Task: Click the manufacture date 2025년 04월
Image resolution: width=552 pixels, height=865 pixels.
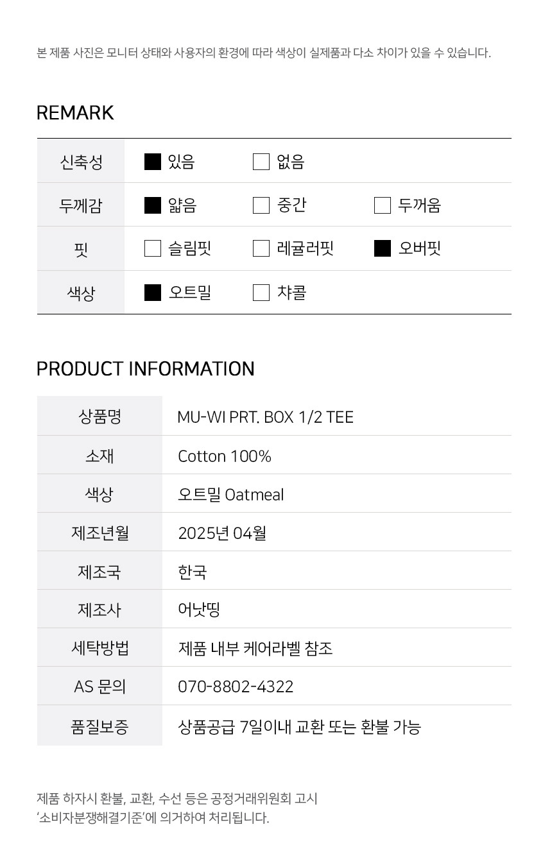Action: coord(222,533)
